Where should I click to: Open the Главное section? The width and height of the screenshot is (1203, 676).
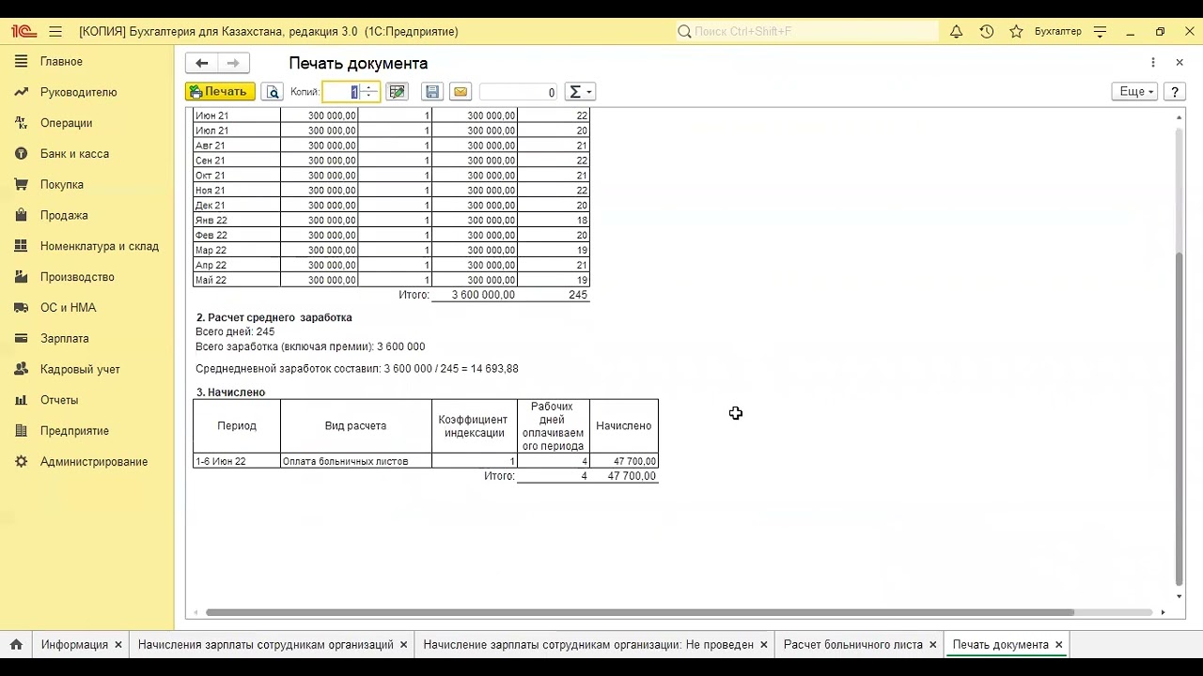pyautogui.click(x=61, y=62)
